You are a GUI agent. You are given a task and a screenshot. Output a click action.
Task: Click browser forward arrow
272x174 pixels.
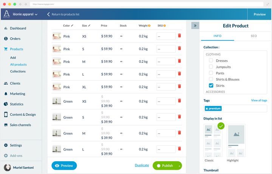[26, 4]
